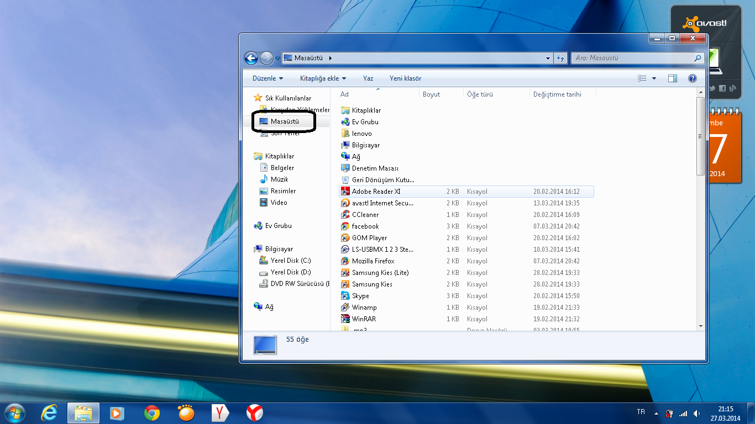This screenshot has height=424, width=755.
Task: Select the Adobe Reader XI shortcut
Action: pos(376,192)
